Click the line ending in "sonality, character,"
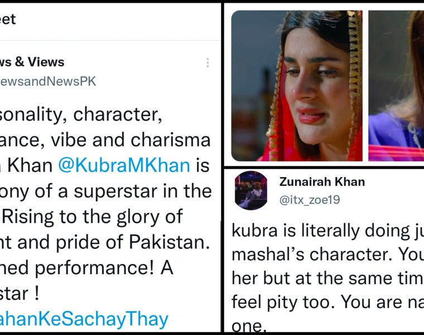Screen dimensions: 424x335 (78, 114)
